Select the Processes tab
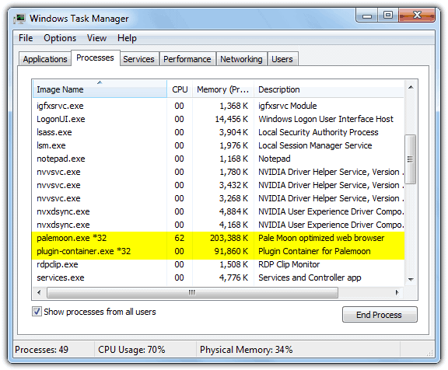The image size is (448, 370). click(x=95, y=58)
